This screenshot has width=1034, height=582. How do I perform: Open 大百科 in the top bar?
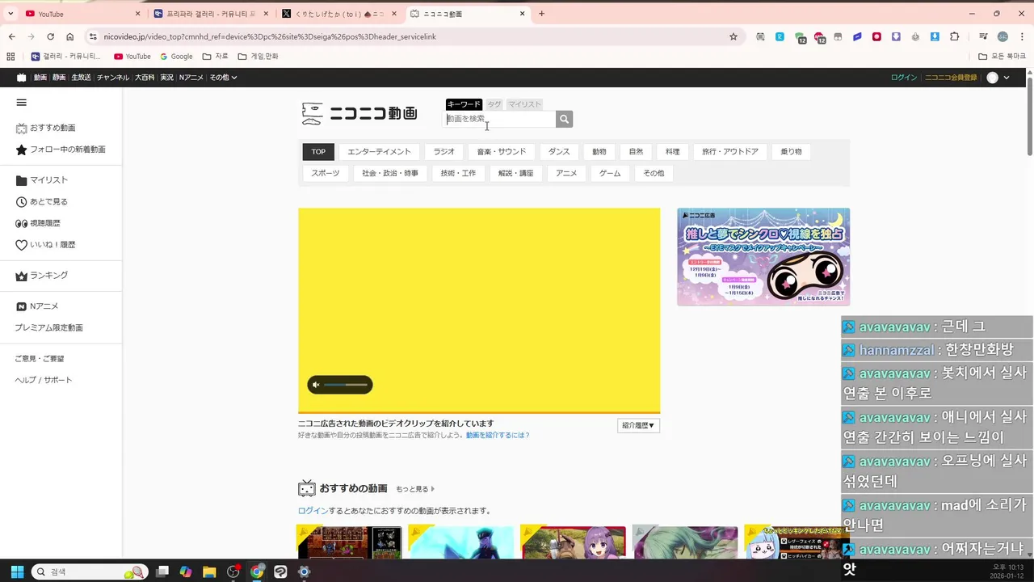(x=145, y=78)
